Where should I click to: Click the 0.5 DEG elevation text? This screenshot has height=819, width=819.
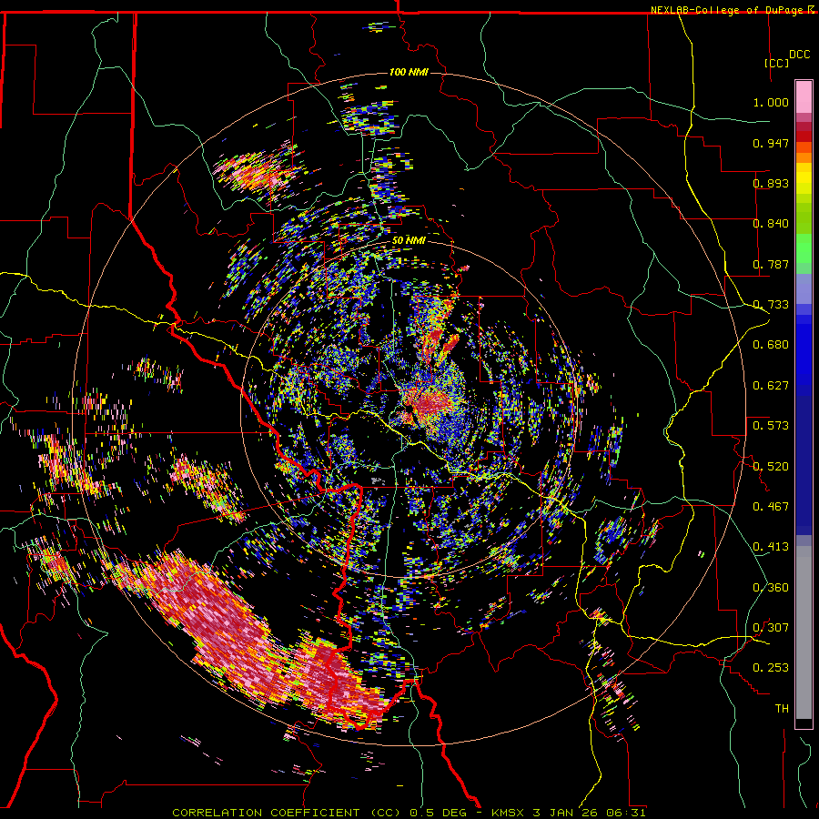coord(439,813)
